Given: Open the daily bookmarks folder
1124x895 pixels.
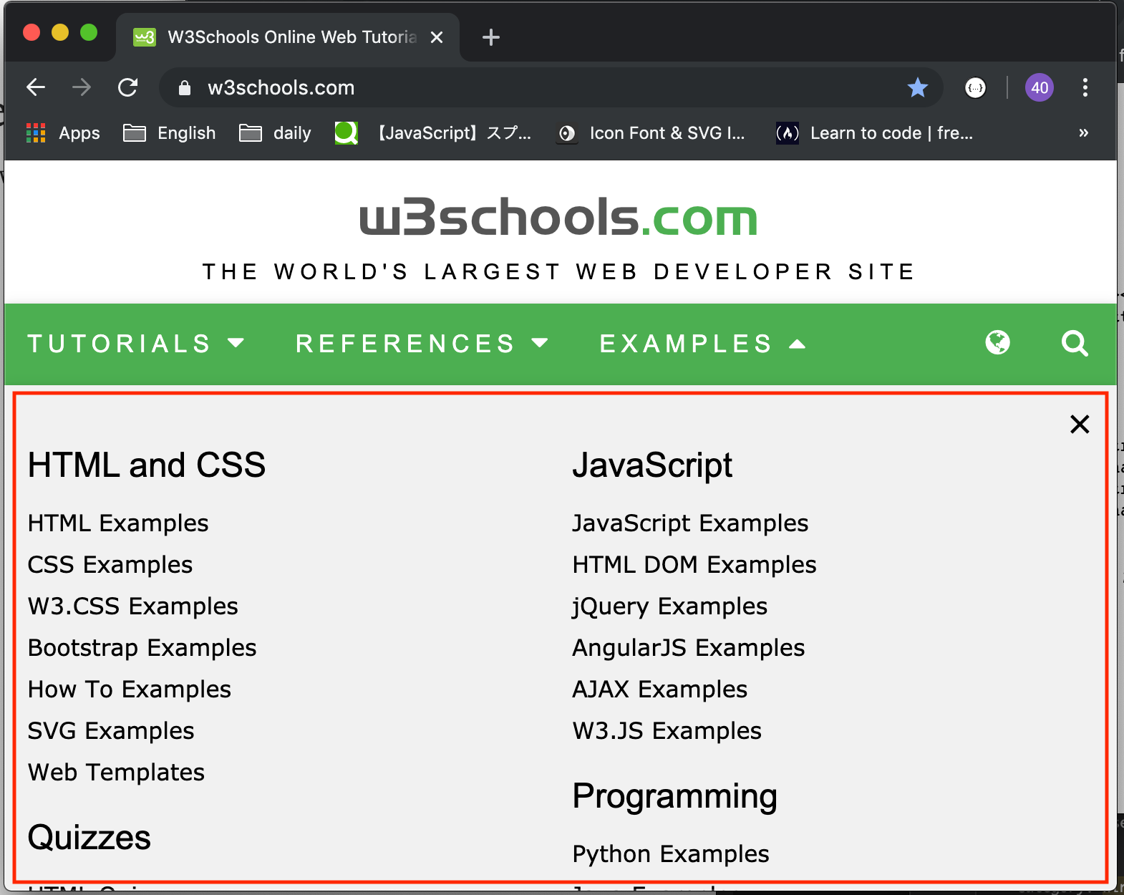Looking at the screenshot, I should click(x=275, y=133).
